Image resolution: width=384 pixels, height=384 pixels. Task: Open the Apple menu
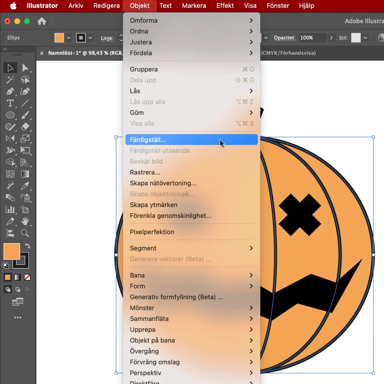tap(13, 5)
